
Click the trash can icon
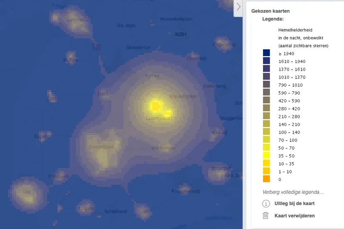coord(266,216)
